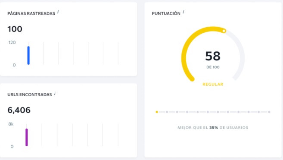Select the first yellow dot on score timeline
The width and height of the screenshot is (283, 160).
(157, 112)
